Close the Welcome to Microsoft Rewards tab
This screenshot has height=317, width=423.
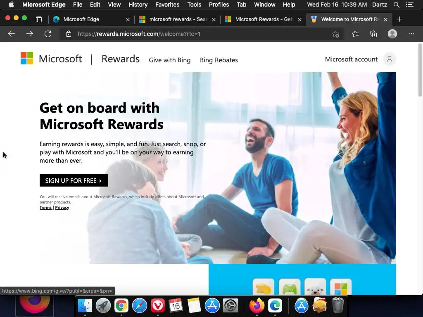(385, 19)
